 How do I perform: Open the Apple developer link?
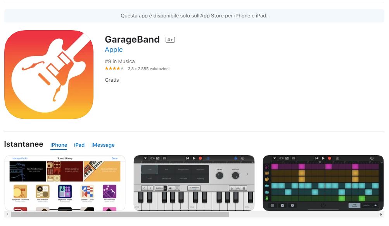point(114,50)
